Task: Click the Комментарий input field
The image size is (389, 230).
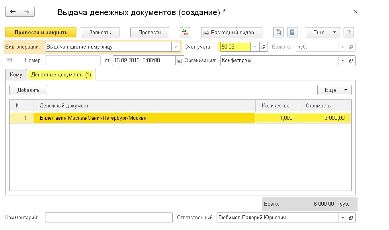Action: [109, 218]
